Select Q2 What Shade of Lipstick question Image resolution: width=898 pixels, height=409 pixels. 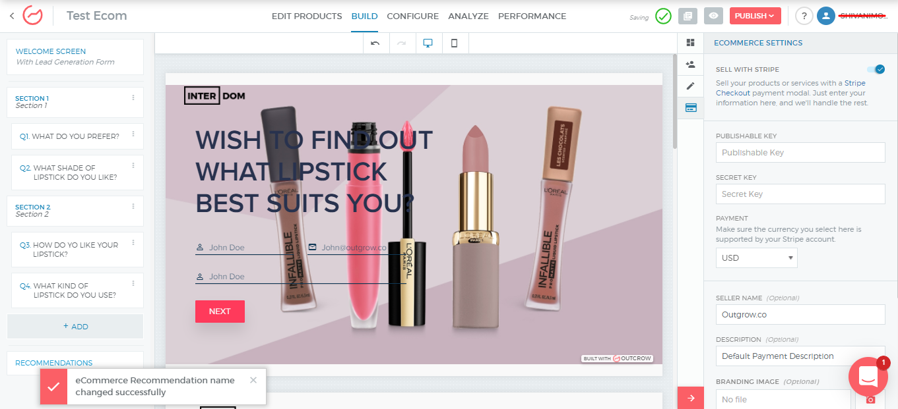pyautogui.click(x=77, y=173)
